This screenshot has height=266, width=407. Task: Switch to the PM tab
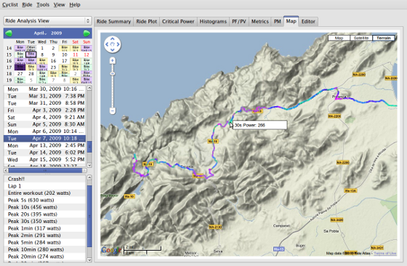[x=277, y=22]
